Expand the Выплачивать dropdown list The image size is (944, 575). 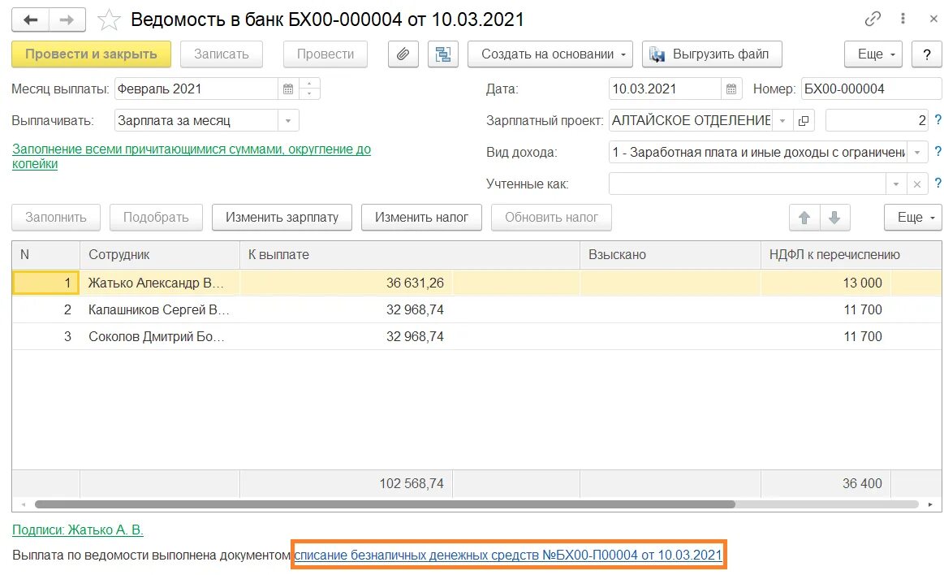point(289,121)
